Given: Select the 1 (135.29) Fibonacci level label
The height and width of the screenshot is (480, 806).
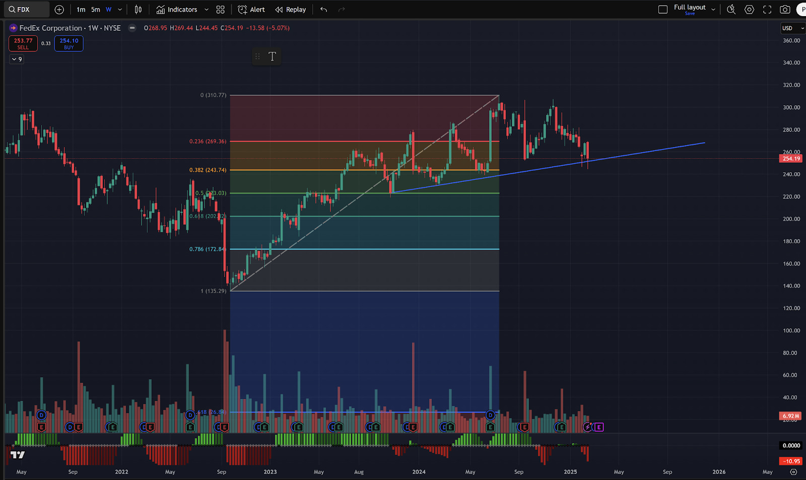Looking at the screenshot, I should (214, 291).
